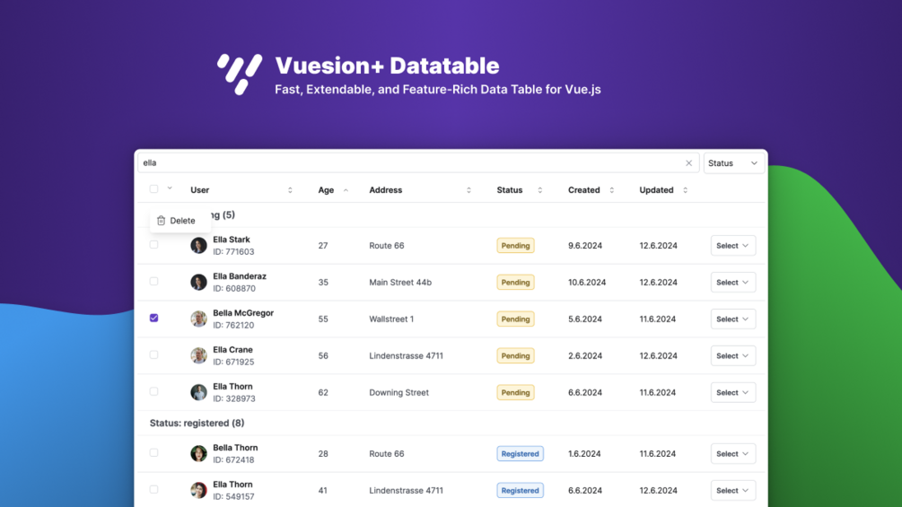The width and height of the screenshot is (902, 507).
Task: Check the Ella Stark row checkbox
Action: 153,244
